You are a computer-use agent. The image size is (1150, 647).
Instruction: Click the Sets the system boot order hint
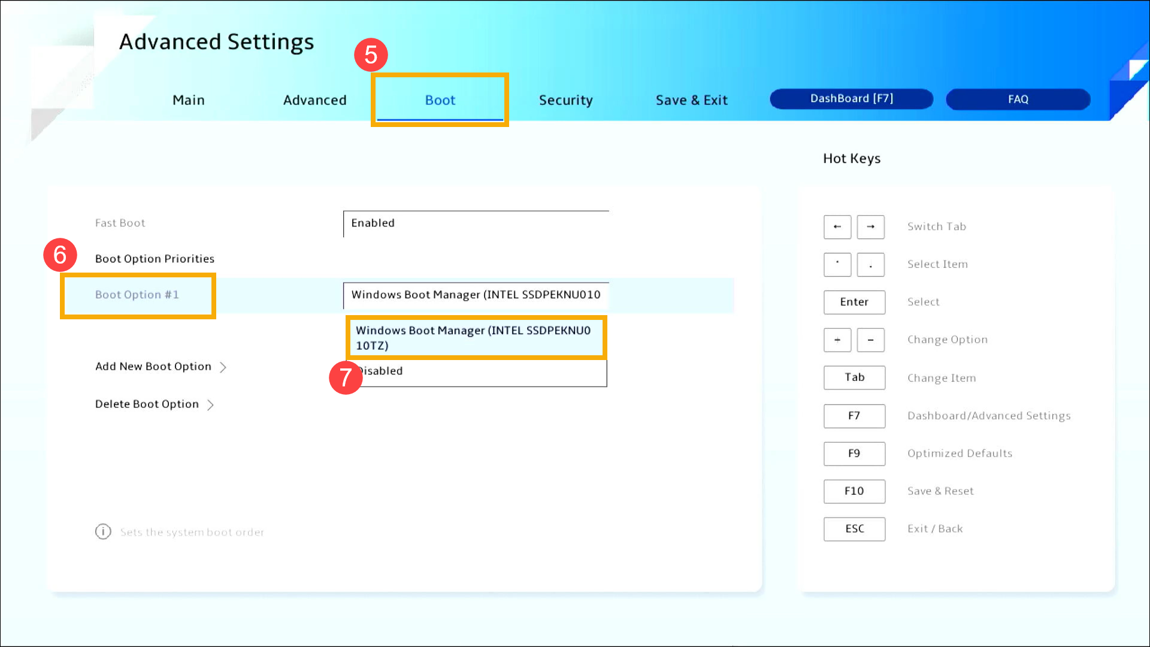pos(192,533)
